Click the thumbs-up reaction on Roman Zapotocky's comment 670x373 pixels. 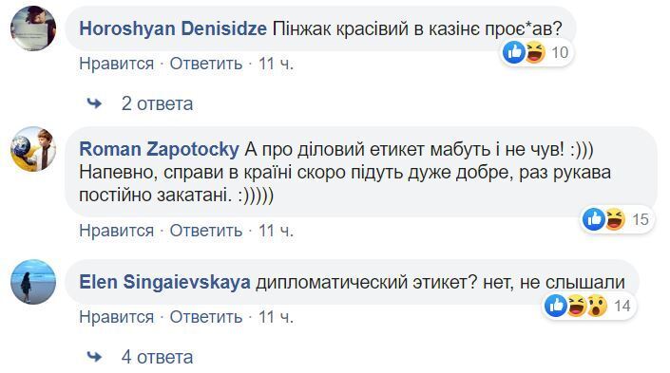[x=594, y=219]
